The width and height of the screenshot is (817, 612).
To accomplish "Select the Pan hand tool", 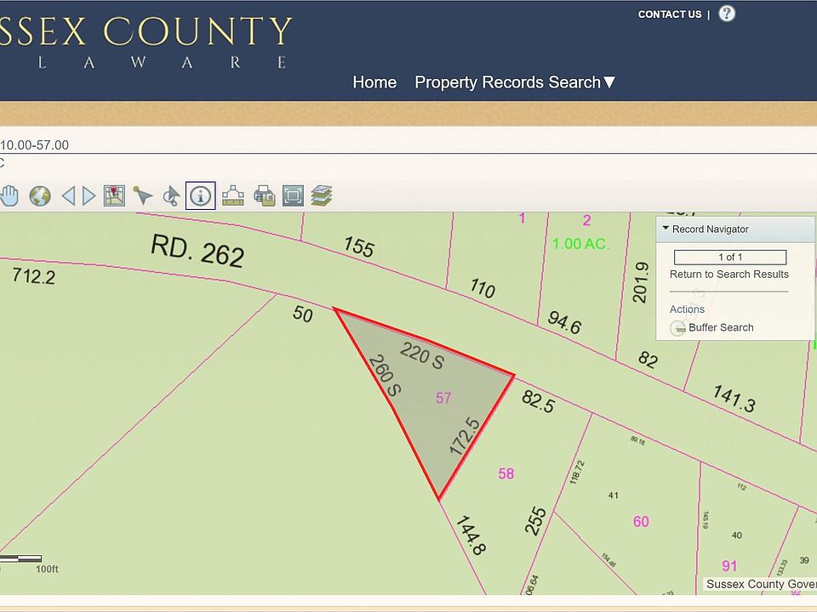I will click(x=9, y=196).
